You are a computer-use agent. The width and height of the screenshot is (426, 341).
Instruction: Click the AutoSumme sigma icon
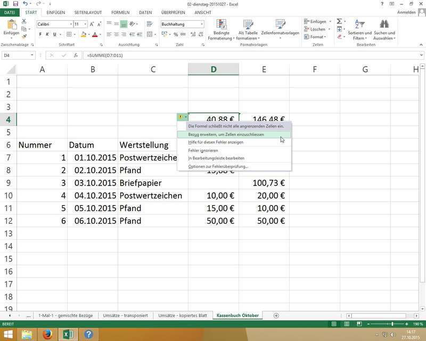click(x=339, y=21)
